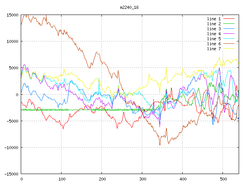
Task: Click the green line 2 legend sample
Action: pyautogui.click(x=229, y=24)
